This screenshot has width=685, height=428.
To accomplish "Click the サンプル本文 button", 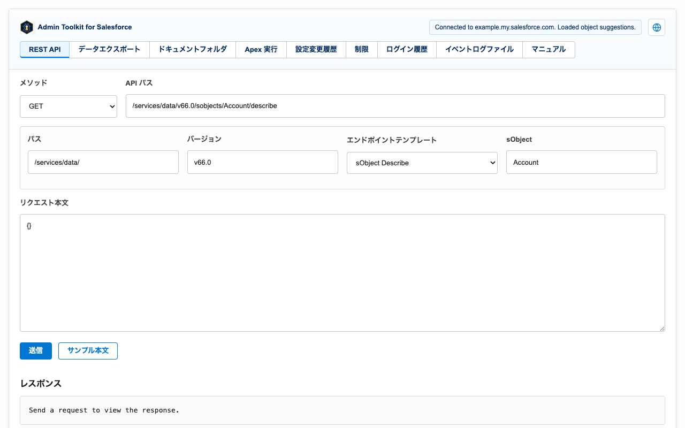I will [x=88, y=350].
